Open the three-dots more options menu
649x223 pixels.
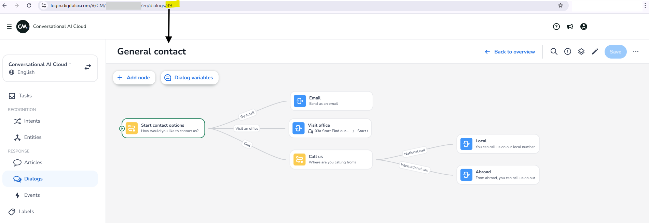(x=636, y=51)
